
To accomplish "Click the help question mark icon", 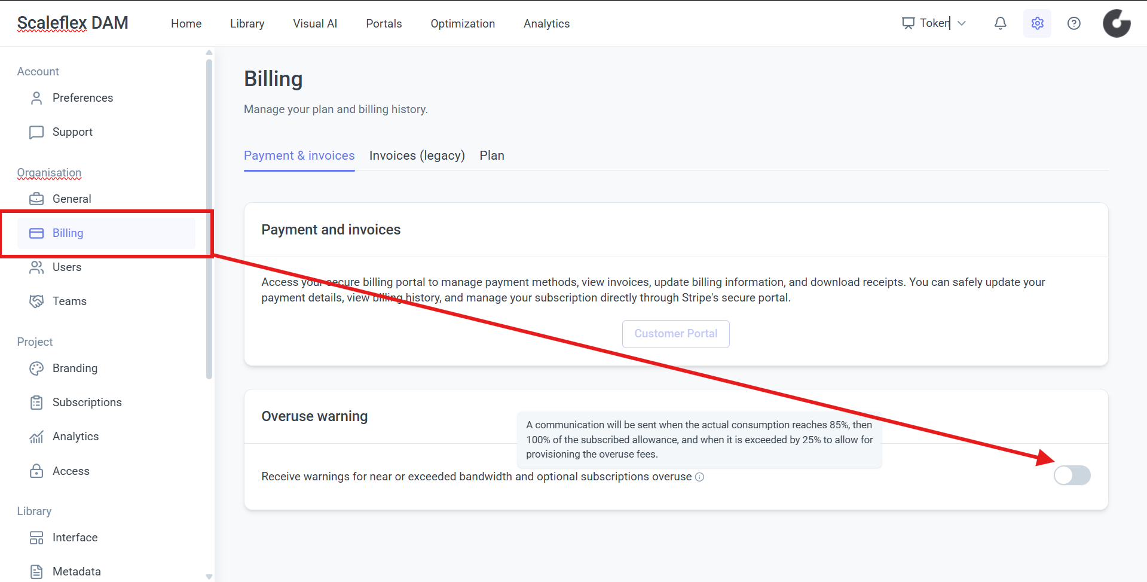I will click(x=1073, y=23).
